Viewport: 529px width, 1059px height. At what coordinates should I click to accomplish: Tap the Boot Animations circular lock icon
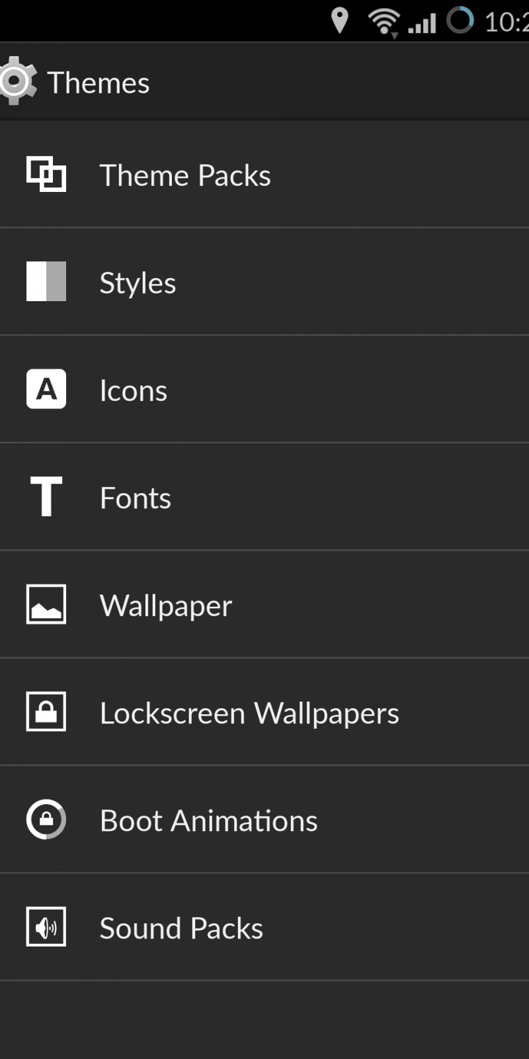coord(46,819)
